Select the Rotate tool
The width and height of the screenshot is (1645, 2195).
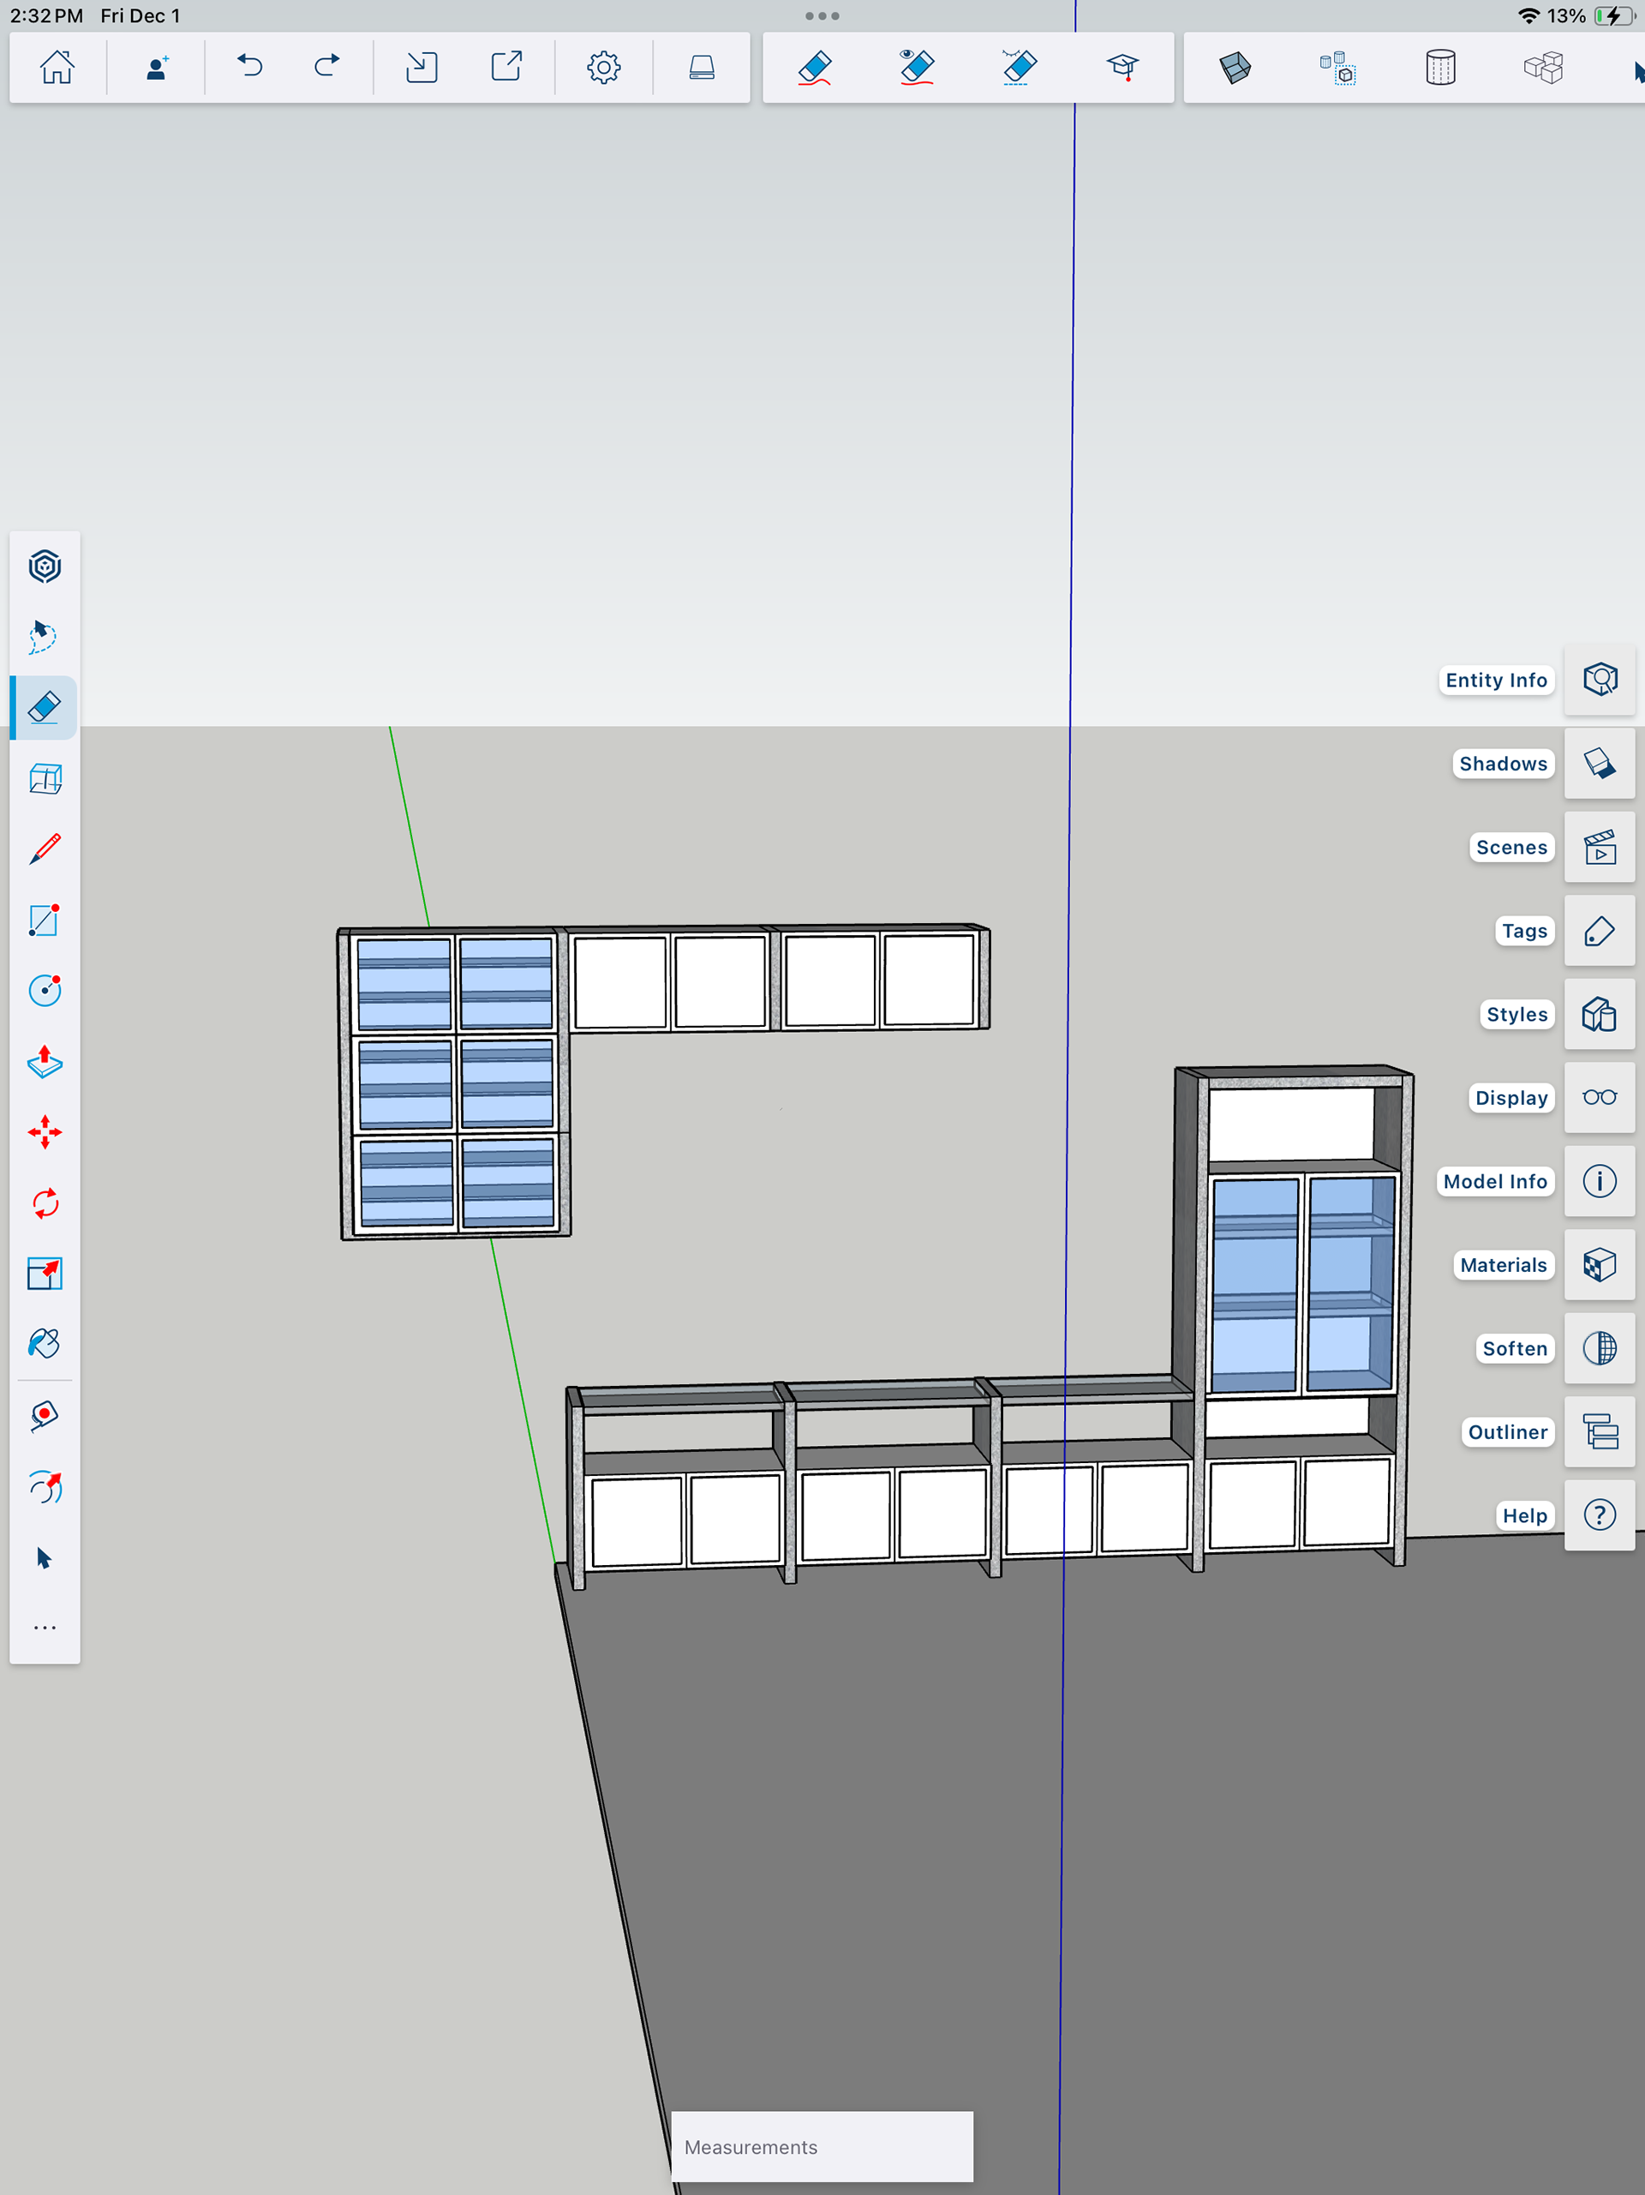coord(45,1203)
